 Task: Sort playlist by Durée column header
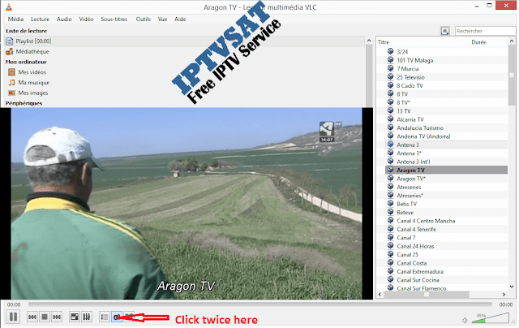click(478, 42)
